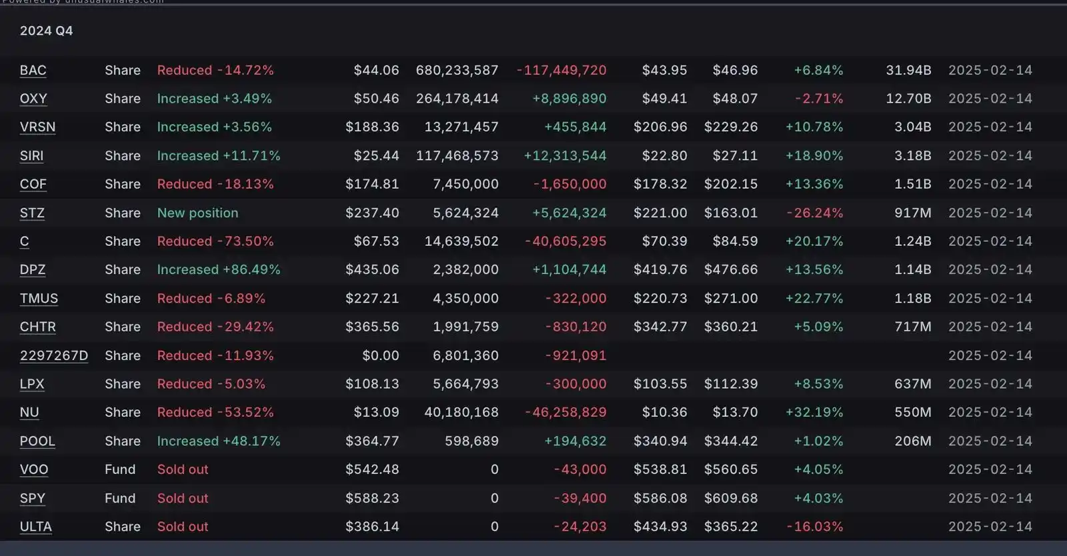Open the 2297267D security link
The image size is (1067, 556).
tap(54, 356)
